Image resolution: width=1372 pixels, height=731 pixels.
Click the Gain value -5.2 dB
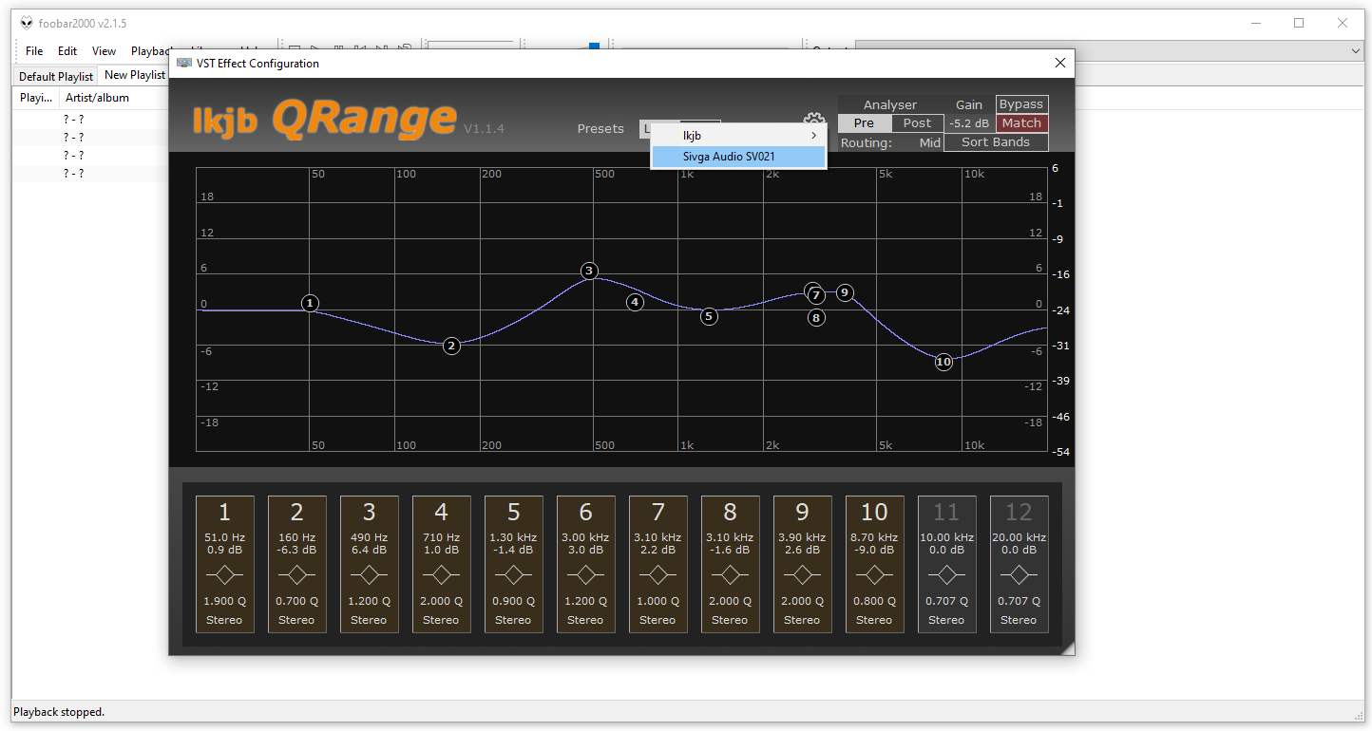[969, 123]
